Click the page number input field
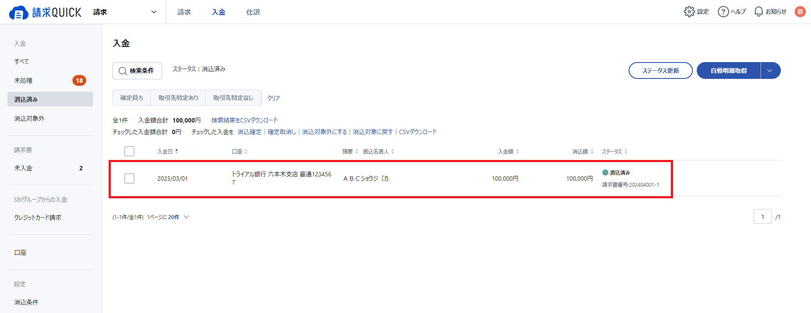 (x=763, y=217)
